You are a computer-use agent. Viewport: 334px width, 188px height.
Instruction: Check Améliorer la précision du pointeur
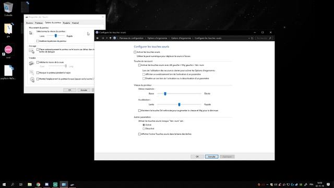tap(38, 41)
